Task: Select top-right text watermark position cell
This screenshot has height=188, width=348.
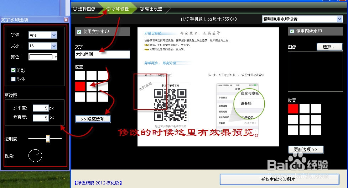Action: [103, 75]
